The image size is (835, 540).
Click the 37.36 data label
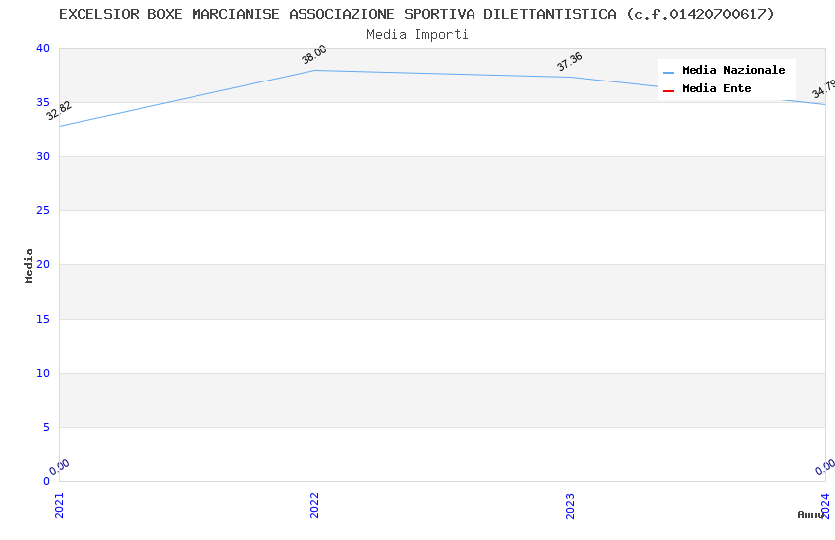pyautogui.click(x=569, y=62)
